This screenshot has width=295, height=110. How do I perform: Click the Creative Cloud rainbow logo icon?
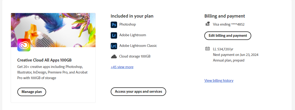[x=24, y=45]
